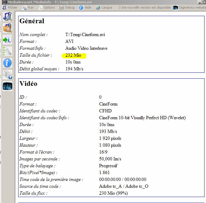This screenshot has height=203, width=206.
Task: Click the Digimetrics logo icon in menu bar
Action: pyautogui.click(x=176, y=8)
